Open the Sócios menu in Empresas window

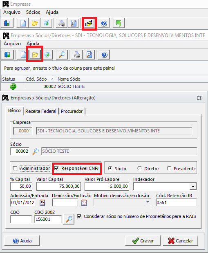33,12
